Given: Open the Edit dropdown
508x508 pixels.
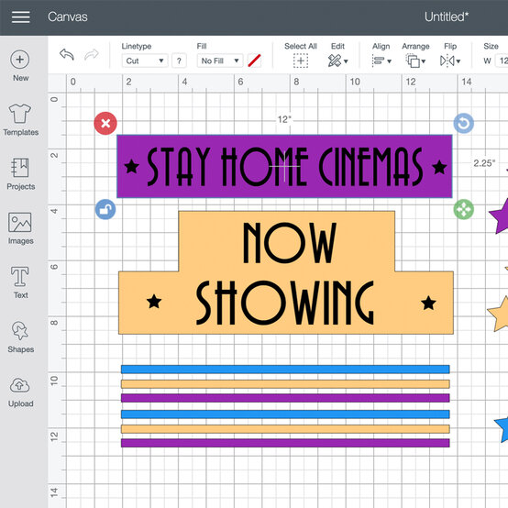Looking at the screenshot, I should click(x=337, y=61).
